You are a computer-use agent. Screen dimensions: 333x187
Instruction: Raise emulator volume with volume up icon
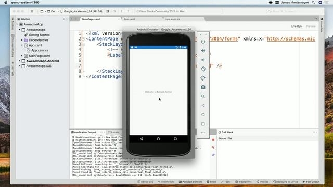click(x=203, y=51)
